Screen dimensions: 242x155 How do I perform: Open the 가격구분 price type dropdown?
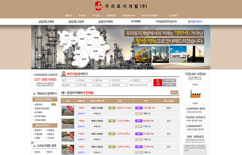pos(86,85)
